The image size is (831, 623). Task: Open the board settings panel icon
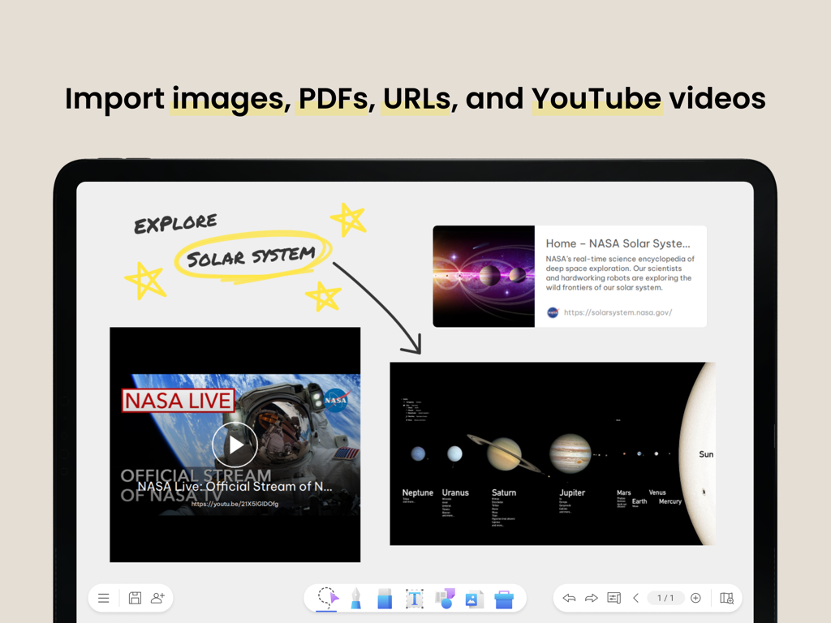(614, 598)
